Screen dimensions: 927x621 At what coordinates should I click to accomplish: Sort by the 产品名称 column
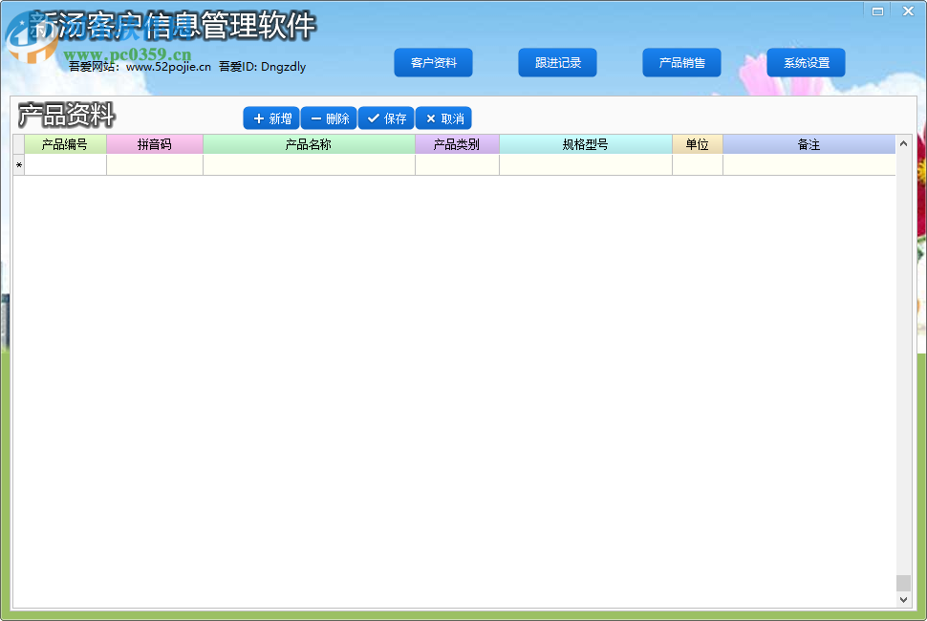(x=309, y=144)
